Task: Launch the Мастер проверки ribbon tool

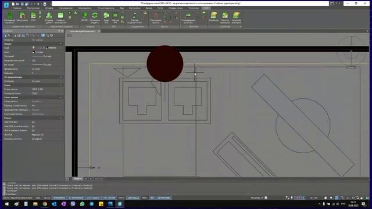Action: click(225, 17)
